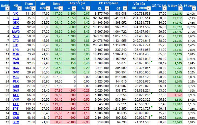Select the PNJ ticker link
The height and width of the screenshot is (125, 197).
pos(16,113)
